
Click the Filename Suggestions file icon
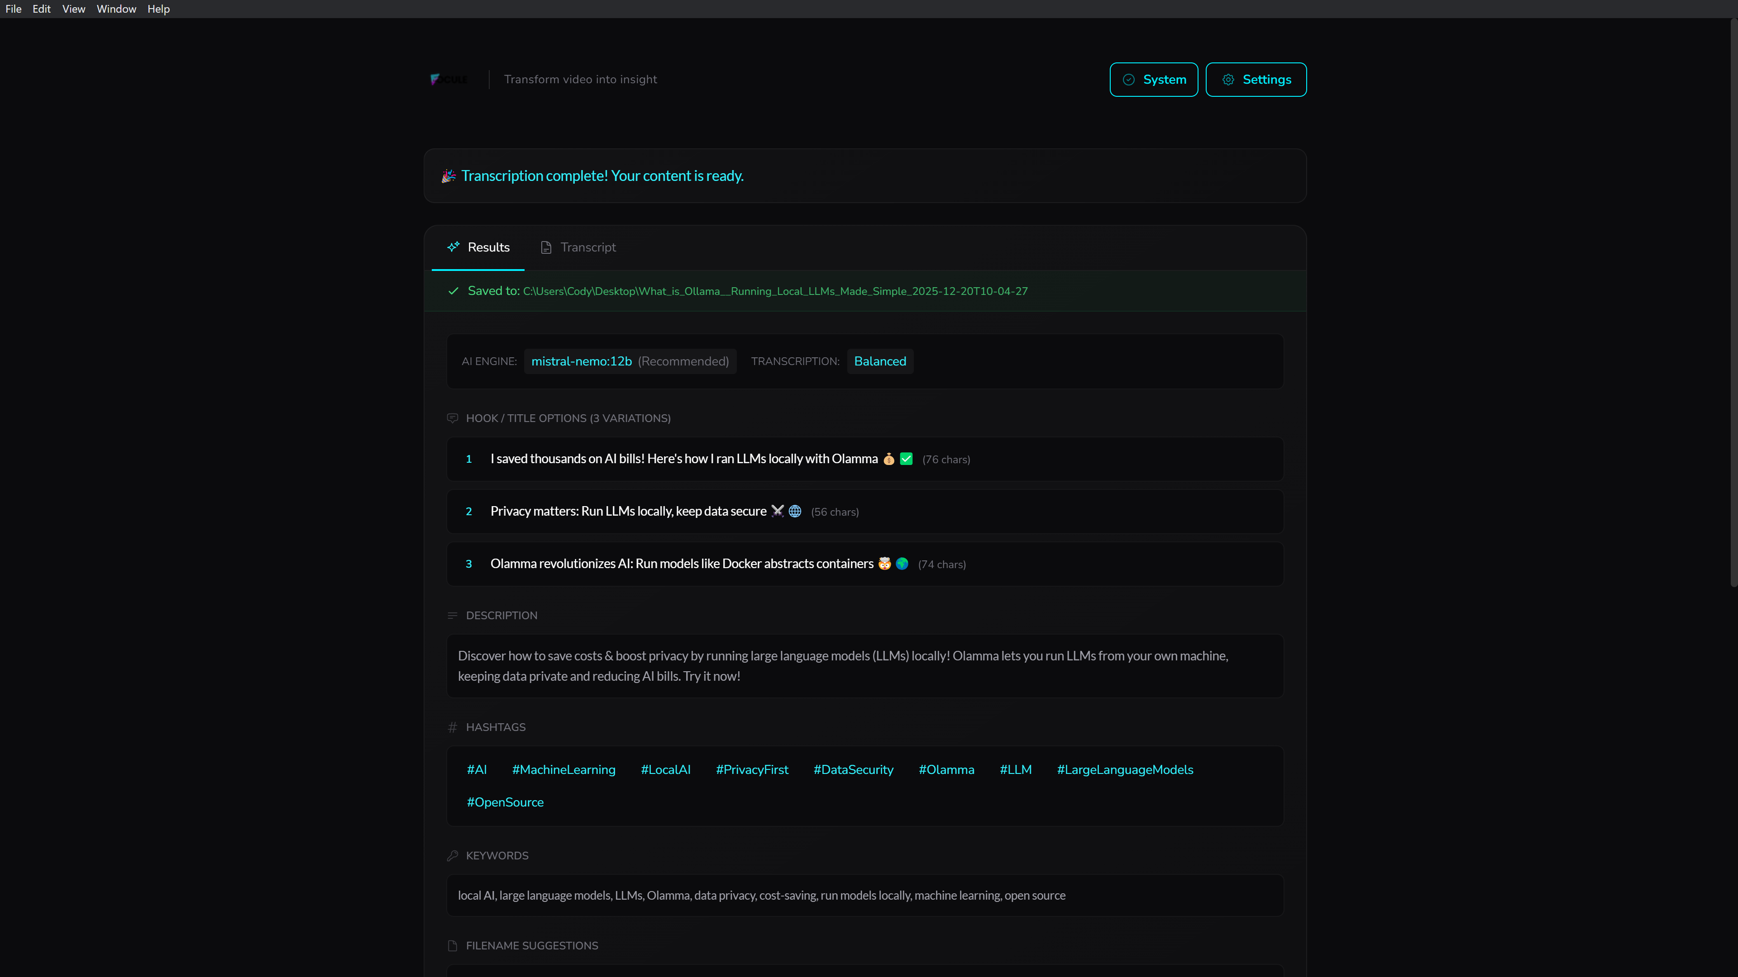[452, 945]
